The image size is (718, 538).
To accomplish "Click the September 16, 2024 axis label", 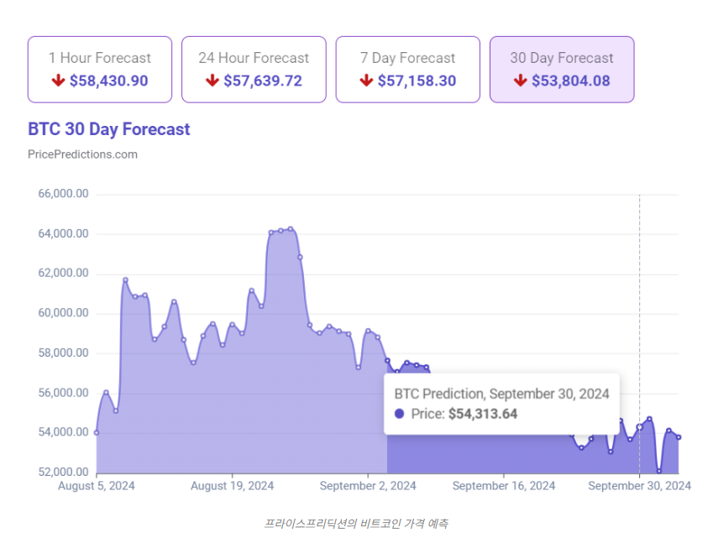I will click(x=504, y=486).
